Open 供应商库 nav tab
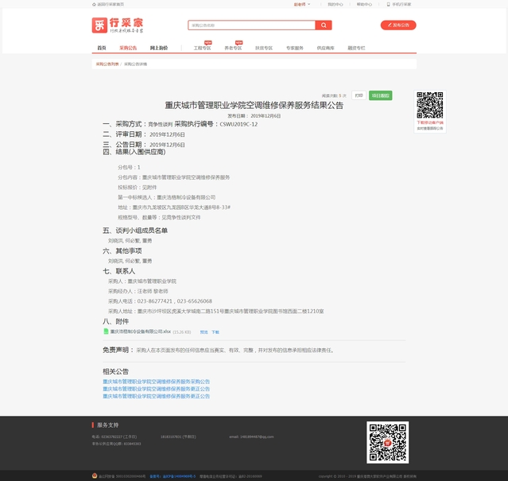Screen dimensions: 508x481 pyautogui.click(x=325, y=48)
